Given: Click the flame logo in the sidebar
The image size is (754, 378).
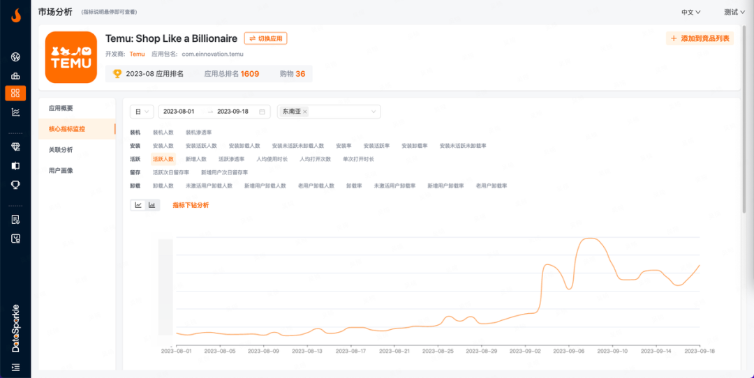Looking at the screenshot, I should (x=16, y=16).
